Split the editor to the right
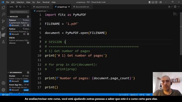182x102 pixels. click(175, 7)
